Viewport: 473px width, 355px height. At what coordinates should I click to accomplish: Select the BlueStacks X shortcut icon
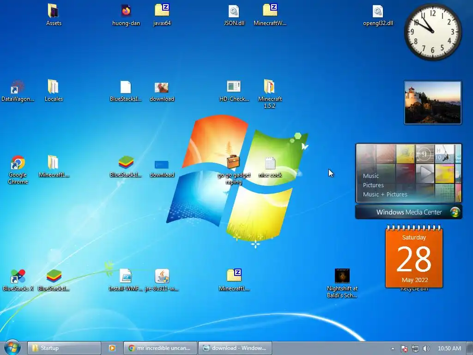18,276
